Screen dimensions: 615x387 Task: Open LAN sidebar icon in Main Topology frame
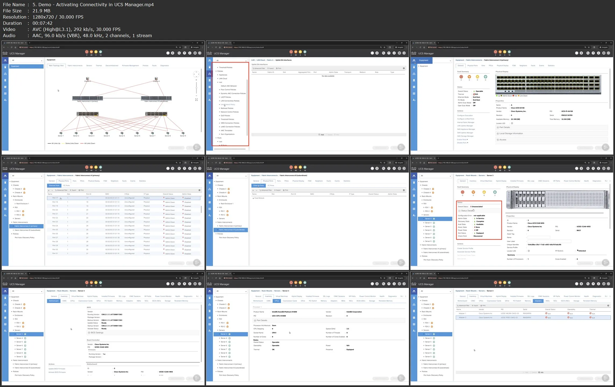tap(5, 74)
